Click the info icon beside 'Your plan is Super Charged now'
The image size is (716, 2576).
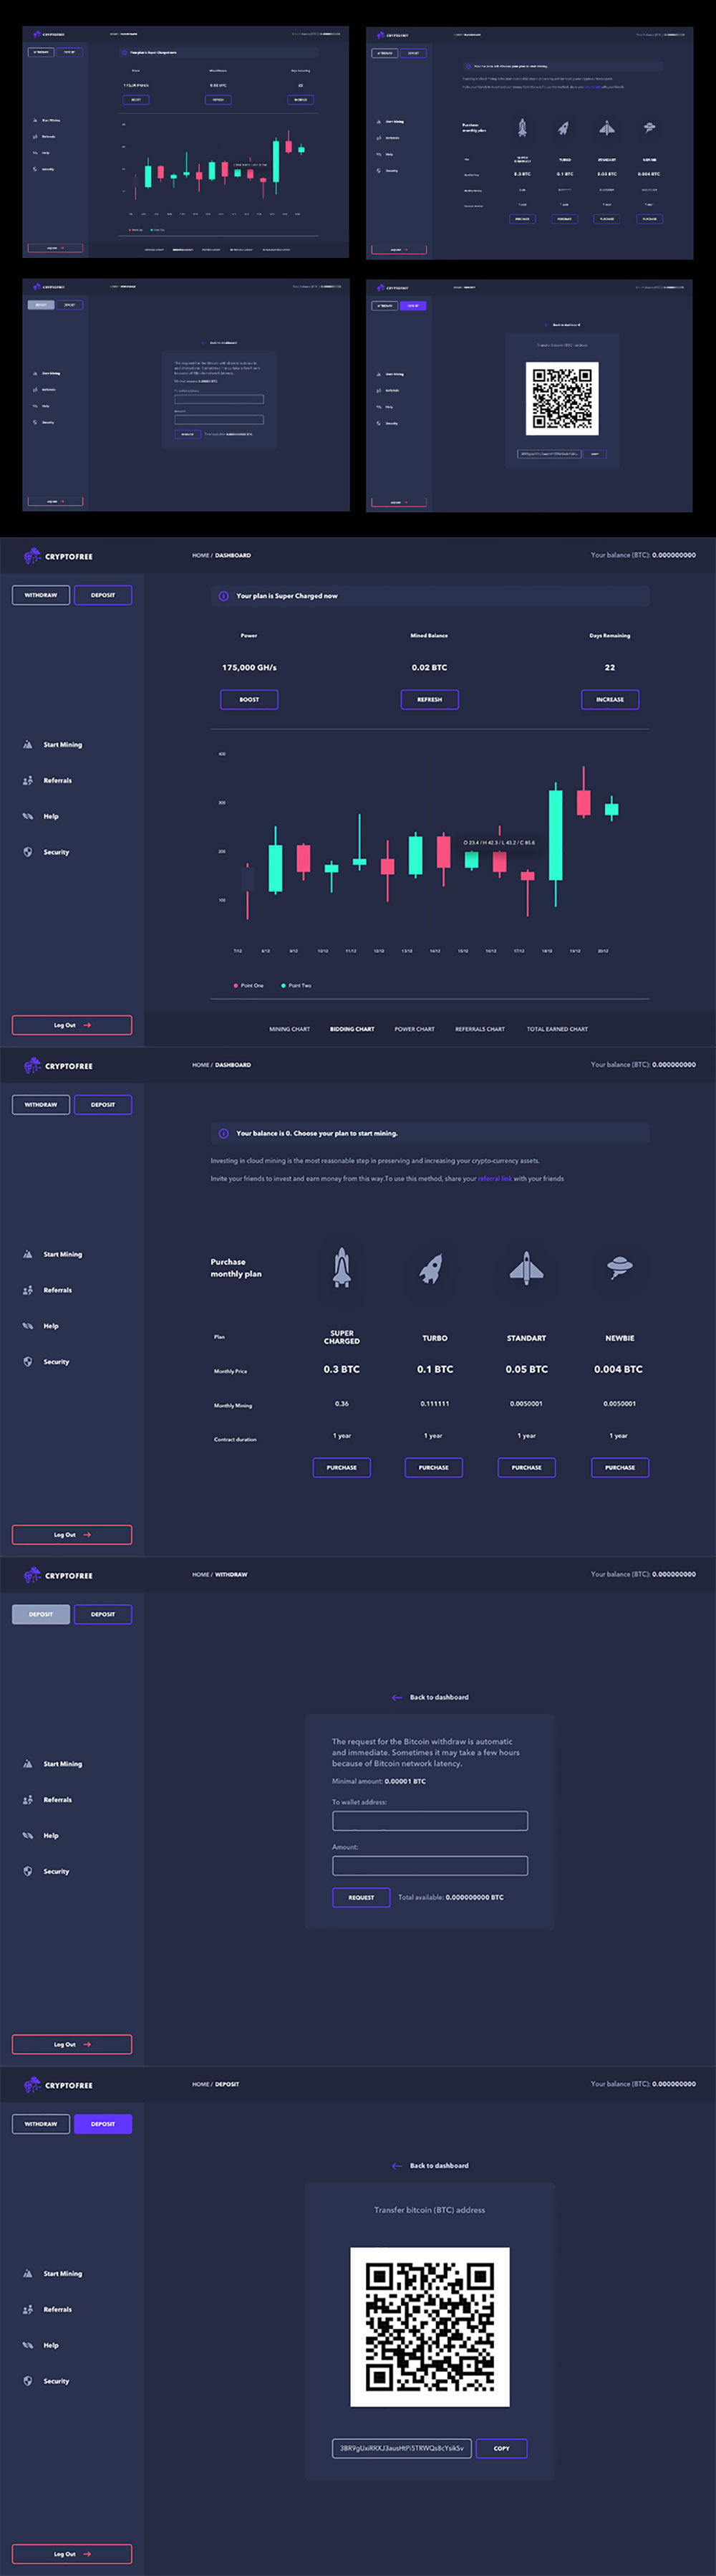pyautogui.click(x=223, y=596)
